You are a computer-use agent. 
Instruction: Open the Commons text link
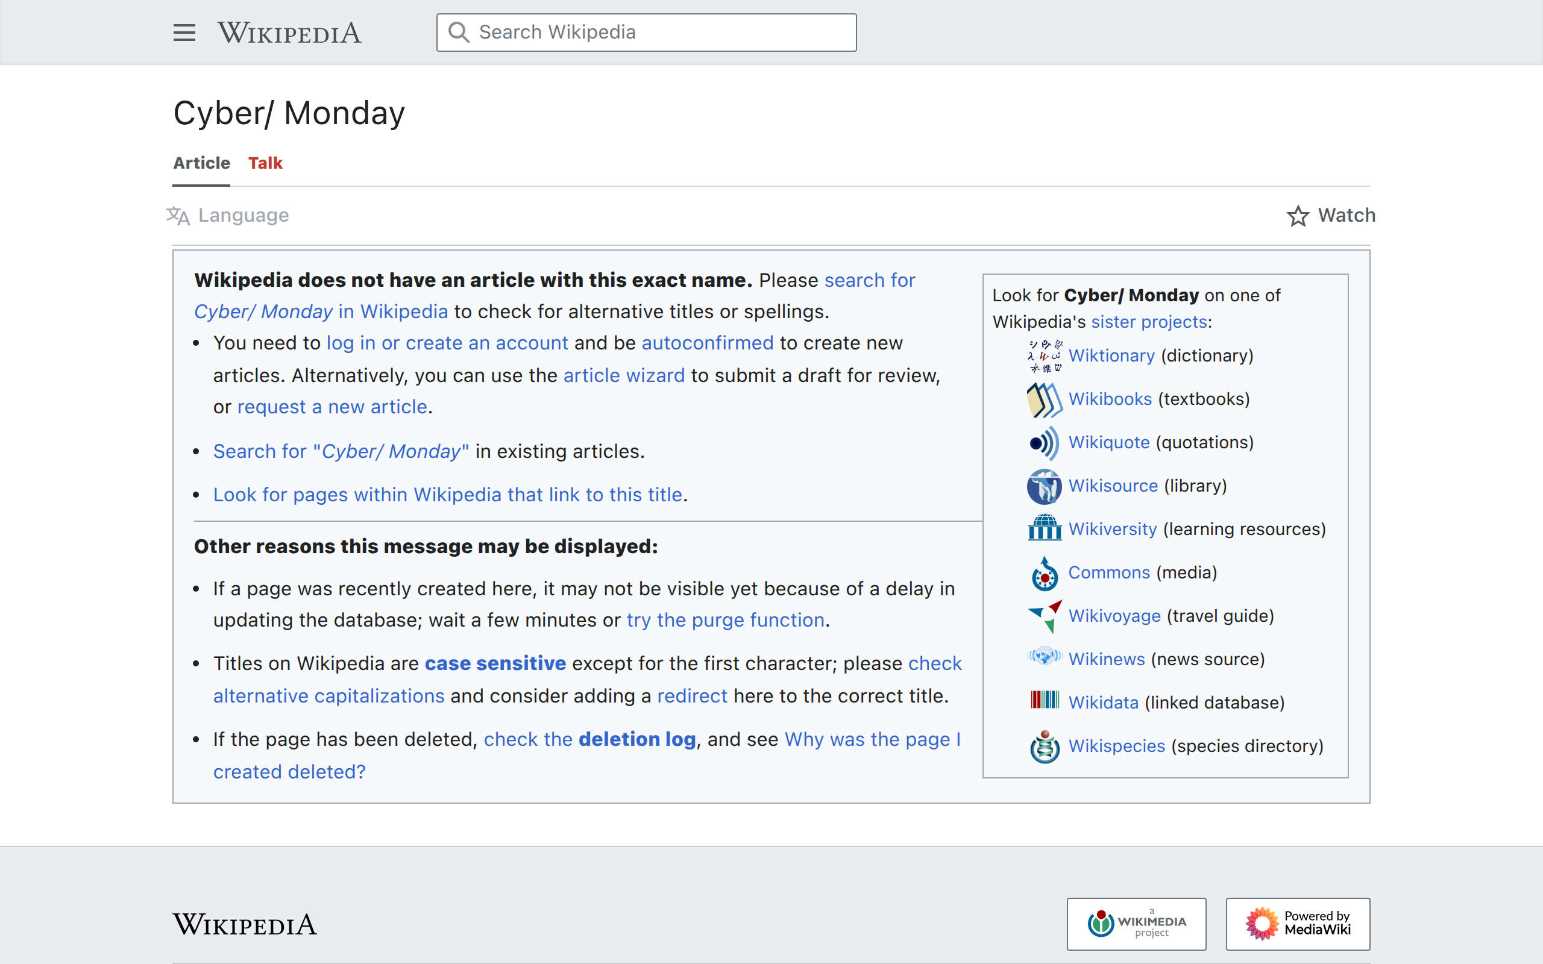pos(1109,572)
